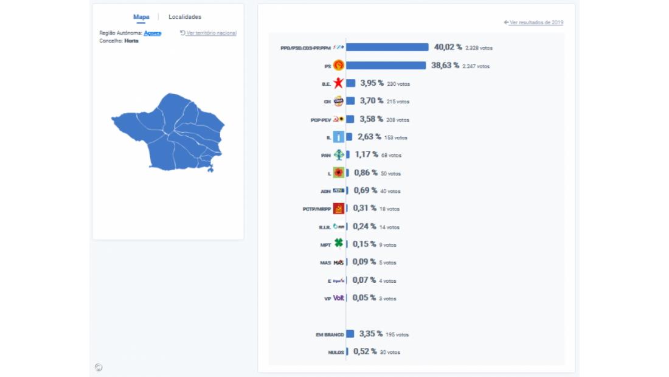This screenshot has width=669, height=377.
Task: Click the PCTP/MRPP red logo
Action: 339,209
